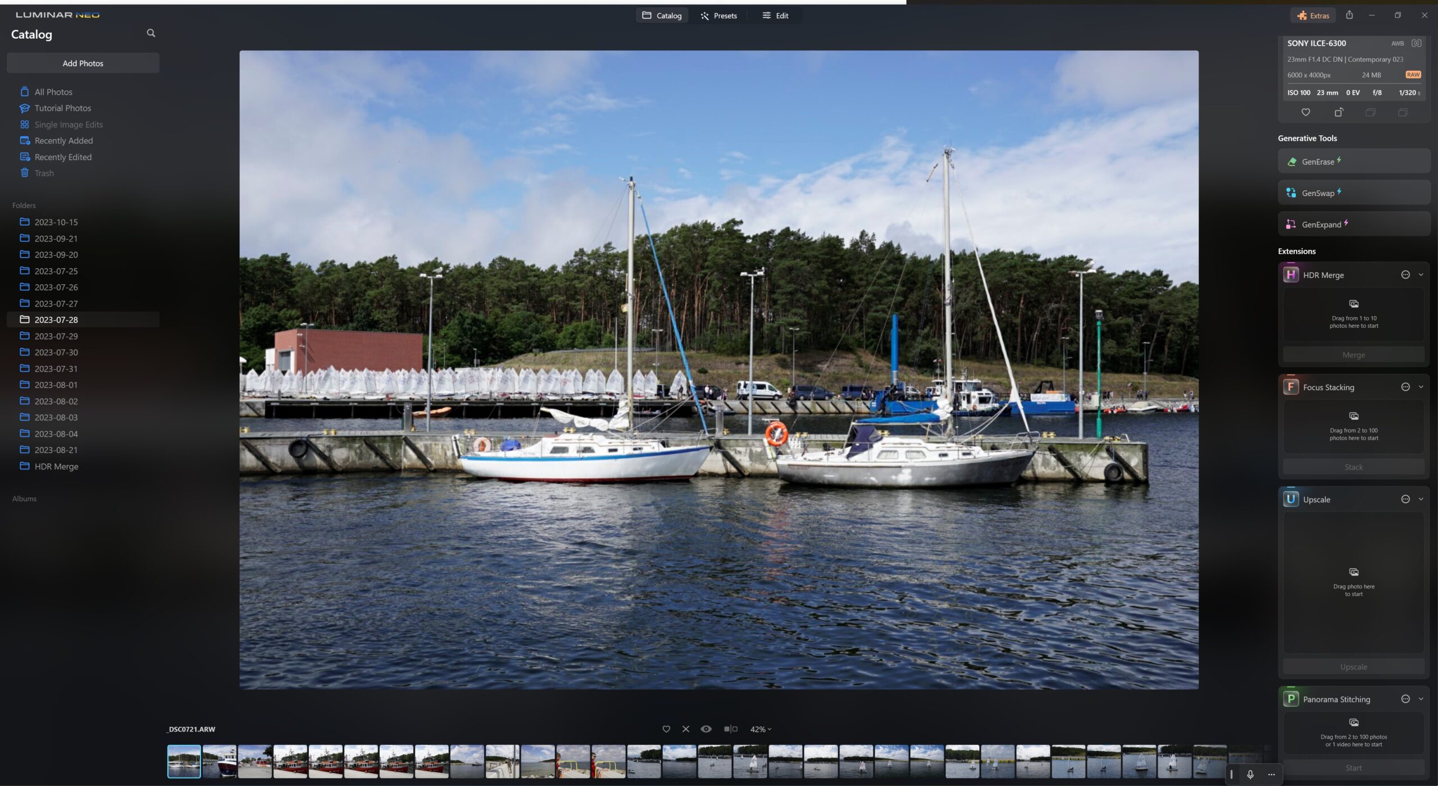Switch to the Edit tab

tap(775, 16)
